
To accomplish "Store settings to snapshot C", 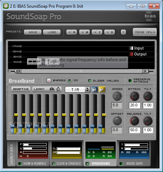I will tap(97, 32).
